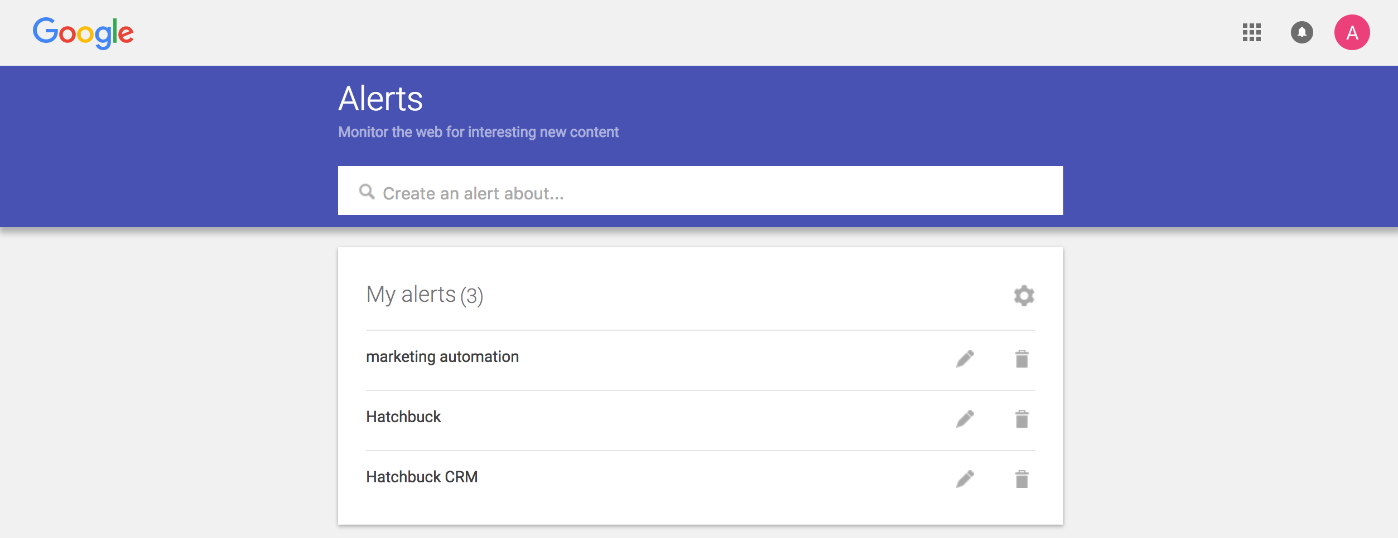The image size is (1398, 538).
Task: Edit the marketing automation alert
Action: click(x=965, y=359)
